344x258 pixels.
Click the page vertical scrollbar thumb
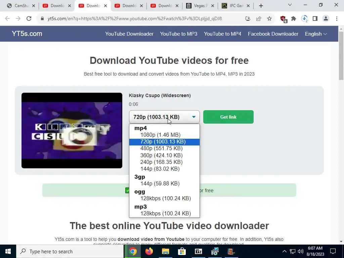point(341,56)
